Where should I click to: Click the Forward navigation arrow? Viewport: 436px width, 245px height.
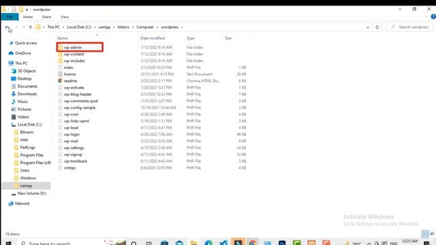[x=16, y=27]
